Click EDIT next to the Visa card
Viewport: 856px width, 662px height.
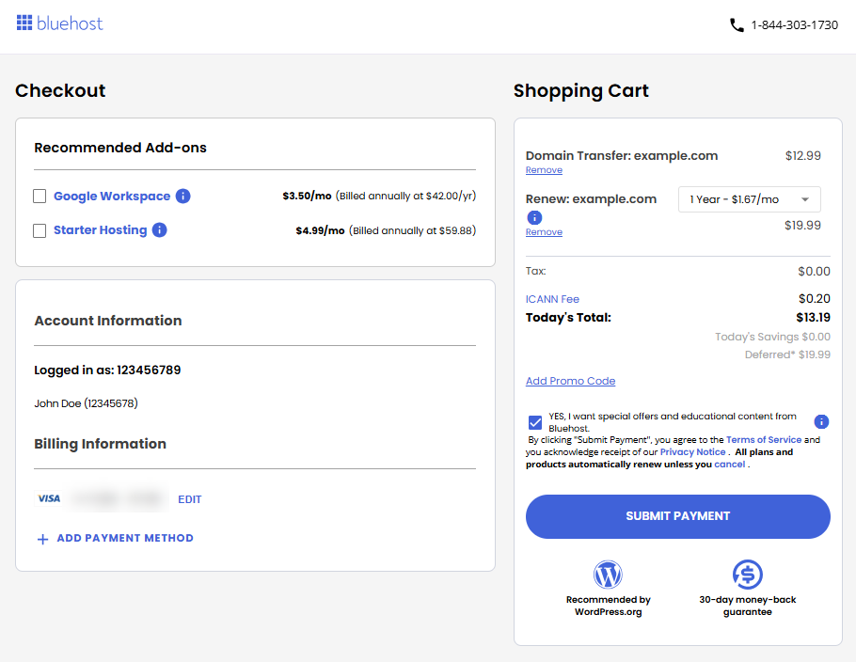[x=189, y=499]
